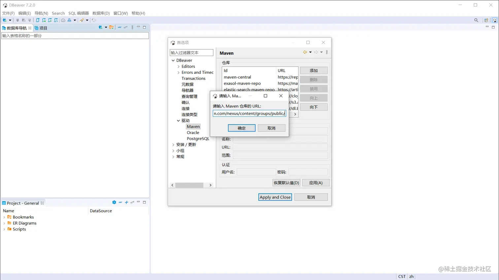Collapse the 驱动 node in preferences tree

[178, 121]
